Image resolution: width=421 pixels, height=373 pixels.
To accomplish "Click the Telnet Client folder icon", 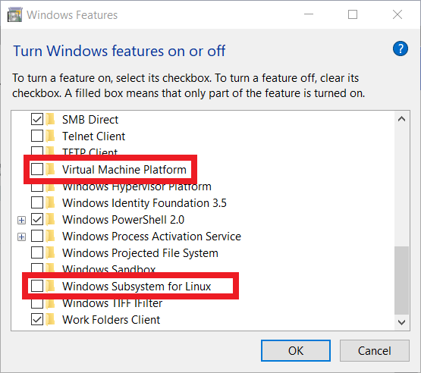I will (50, 136).
